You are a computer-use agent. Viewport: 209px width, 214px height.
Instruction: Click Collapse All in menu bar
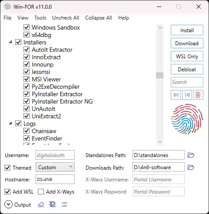pos(99,18)
